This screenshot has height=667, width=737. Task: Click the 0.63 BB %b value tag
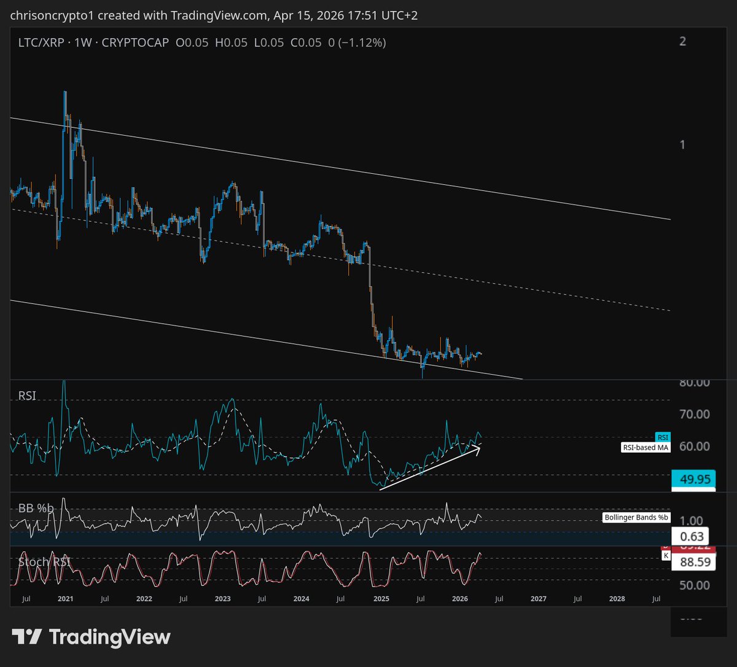(x=691, y=536)
